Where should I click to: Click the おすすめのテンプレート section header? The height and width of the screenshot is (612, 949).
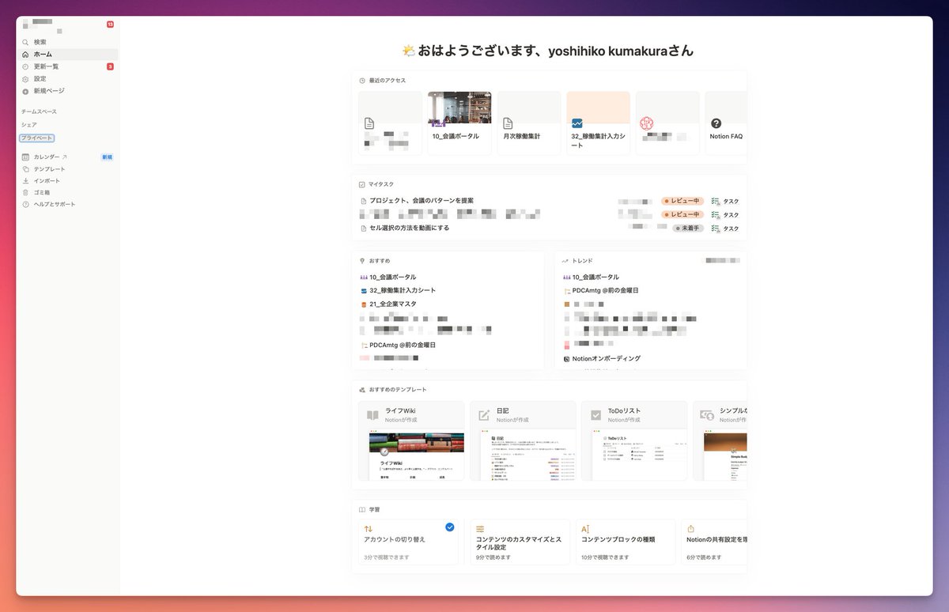pos(398,389)
